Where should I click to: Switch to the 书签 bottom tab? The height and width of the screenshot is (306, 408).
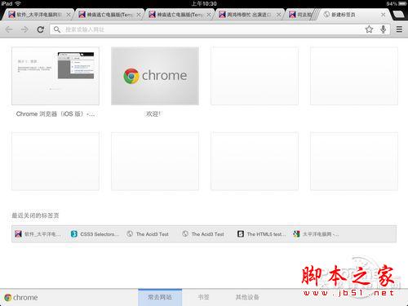tap(203, 297)
